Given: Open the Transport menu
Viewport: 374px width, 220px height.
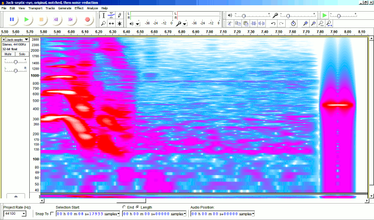Looking at the screenshot, I should 35,8.
